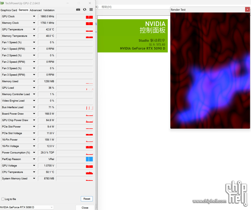Click the Reset button

pyautogui.click(x=87, y=199)
